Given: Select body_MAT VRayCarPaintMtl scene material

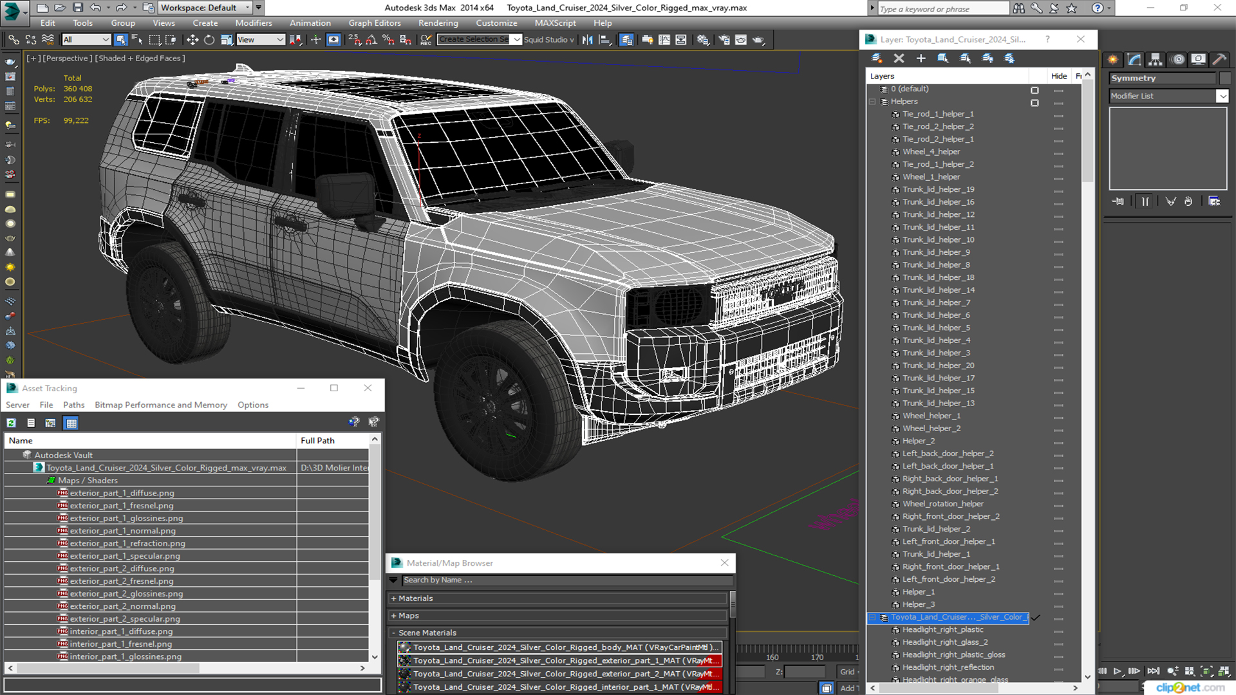Looking at the screenshot, I should [x=559, y=647].
